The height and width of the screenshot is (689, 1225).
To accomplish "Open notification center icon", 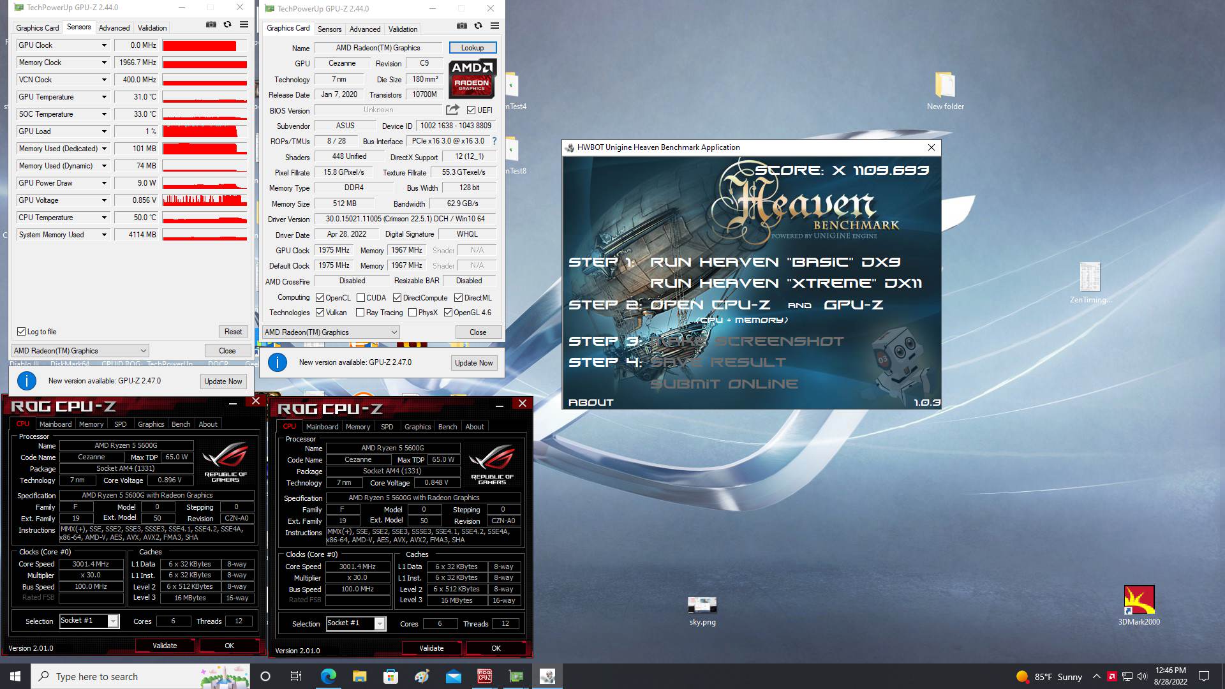I will pos(1204,676).
